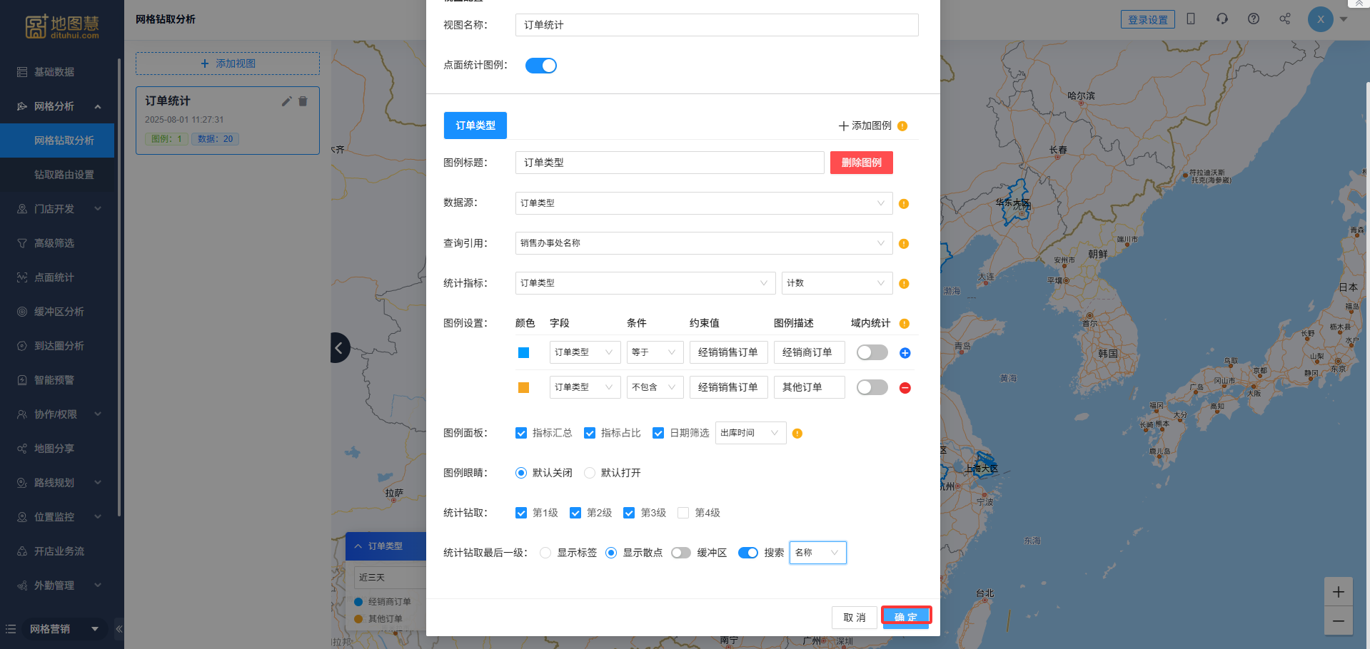Click the map zoom in plus button
The image size is (1370, 649).
(x=1338, y=592)
